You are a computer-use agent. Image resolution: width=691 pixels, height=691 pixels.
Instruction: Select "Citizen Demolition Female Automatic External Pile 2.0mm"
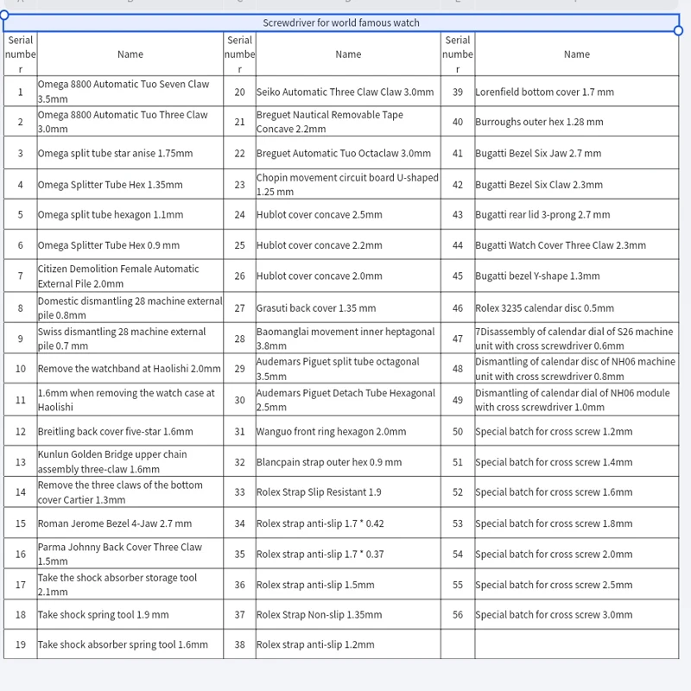tap(130, 276)
